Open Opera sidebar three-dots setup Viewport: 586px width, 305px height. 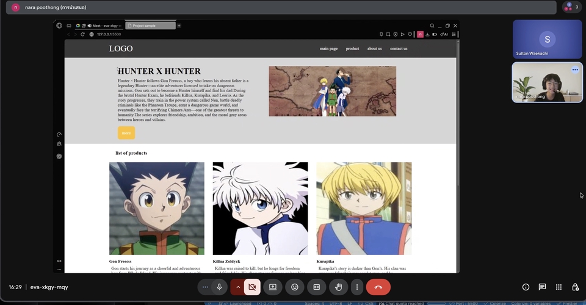pos(59,269)
